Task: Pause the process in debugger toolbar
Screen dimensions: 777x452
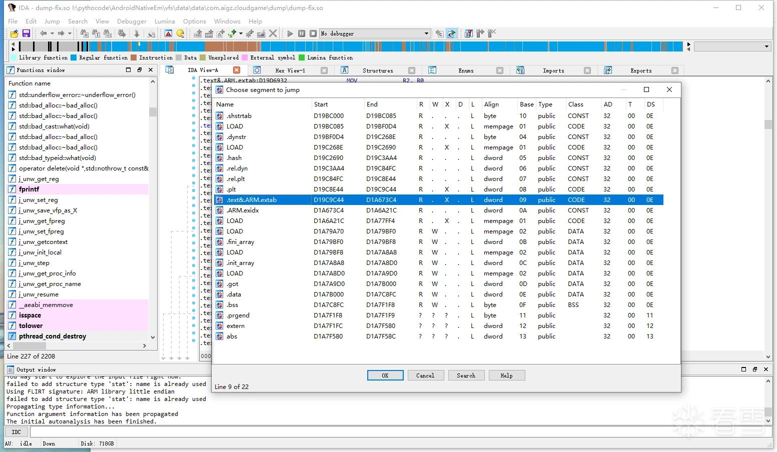Action: tap(302, 33)
